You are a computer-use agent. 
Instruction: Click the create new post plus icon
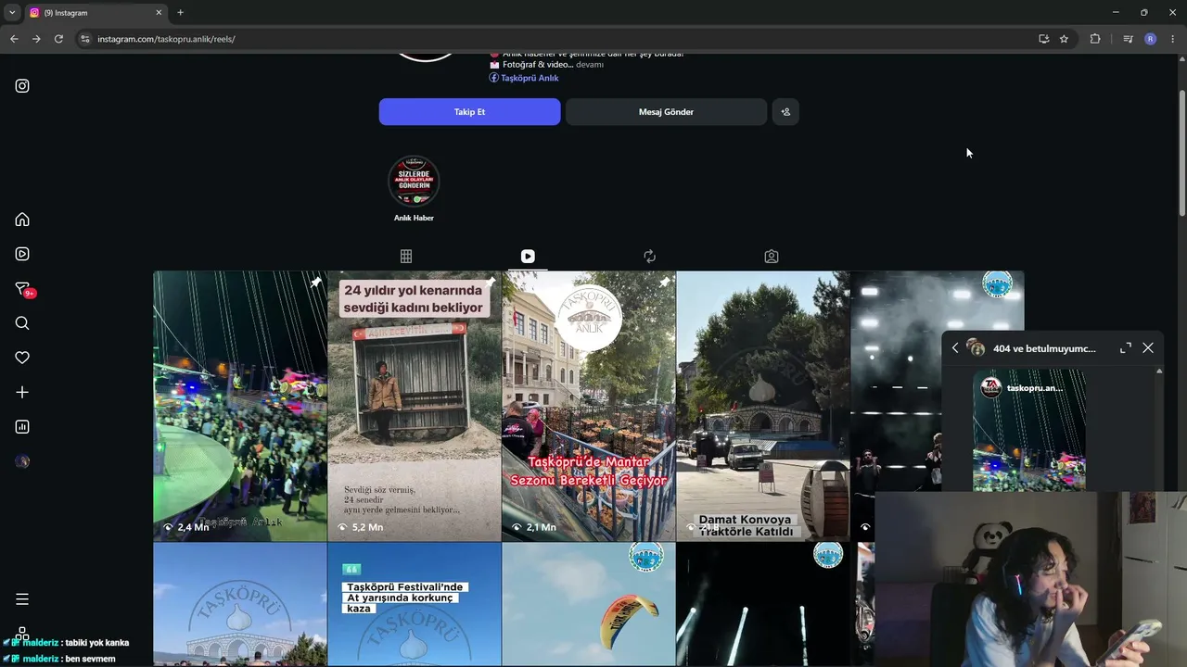point(22,392)
